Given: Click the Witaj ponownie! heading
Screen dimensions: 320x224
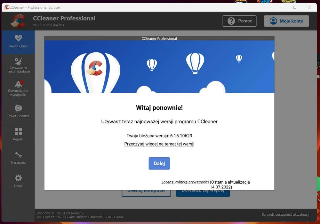Looking at the screenshot, I should (159, 108).
